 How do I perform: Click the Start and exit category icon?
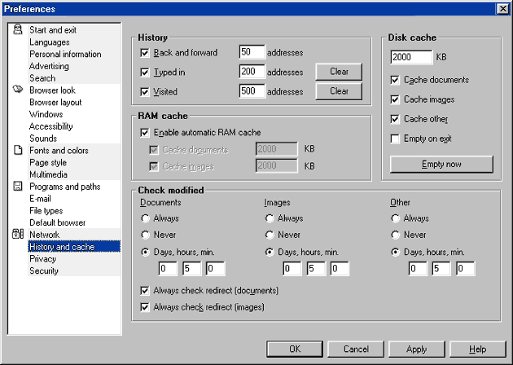(18, 30)
